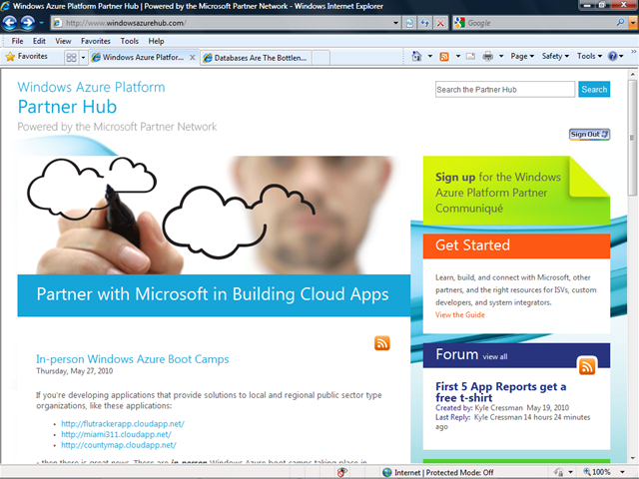Expand the command bar overflow chevron
This screenshot has height=479, width=639.
pos(634,52)
